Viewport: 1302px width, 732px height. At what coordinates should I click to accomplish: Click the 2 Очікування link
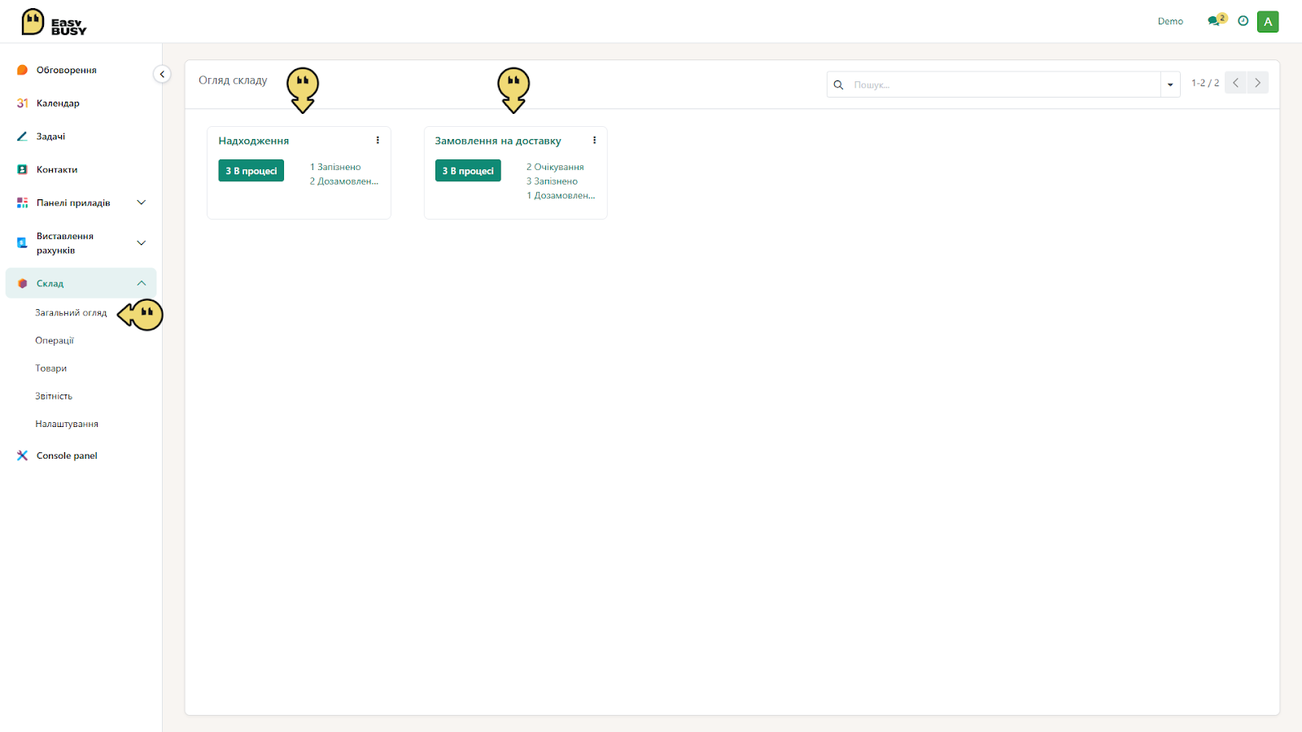click(x=555, y=167)
